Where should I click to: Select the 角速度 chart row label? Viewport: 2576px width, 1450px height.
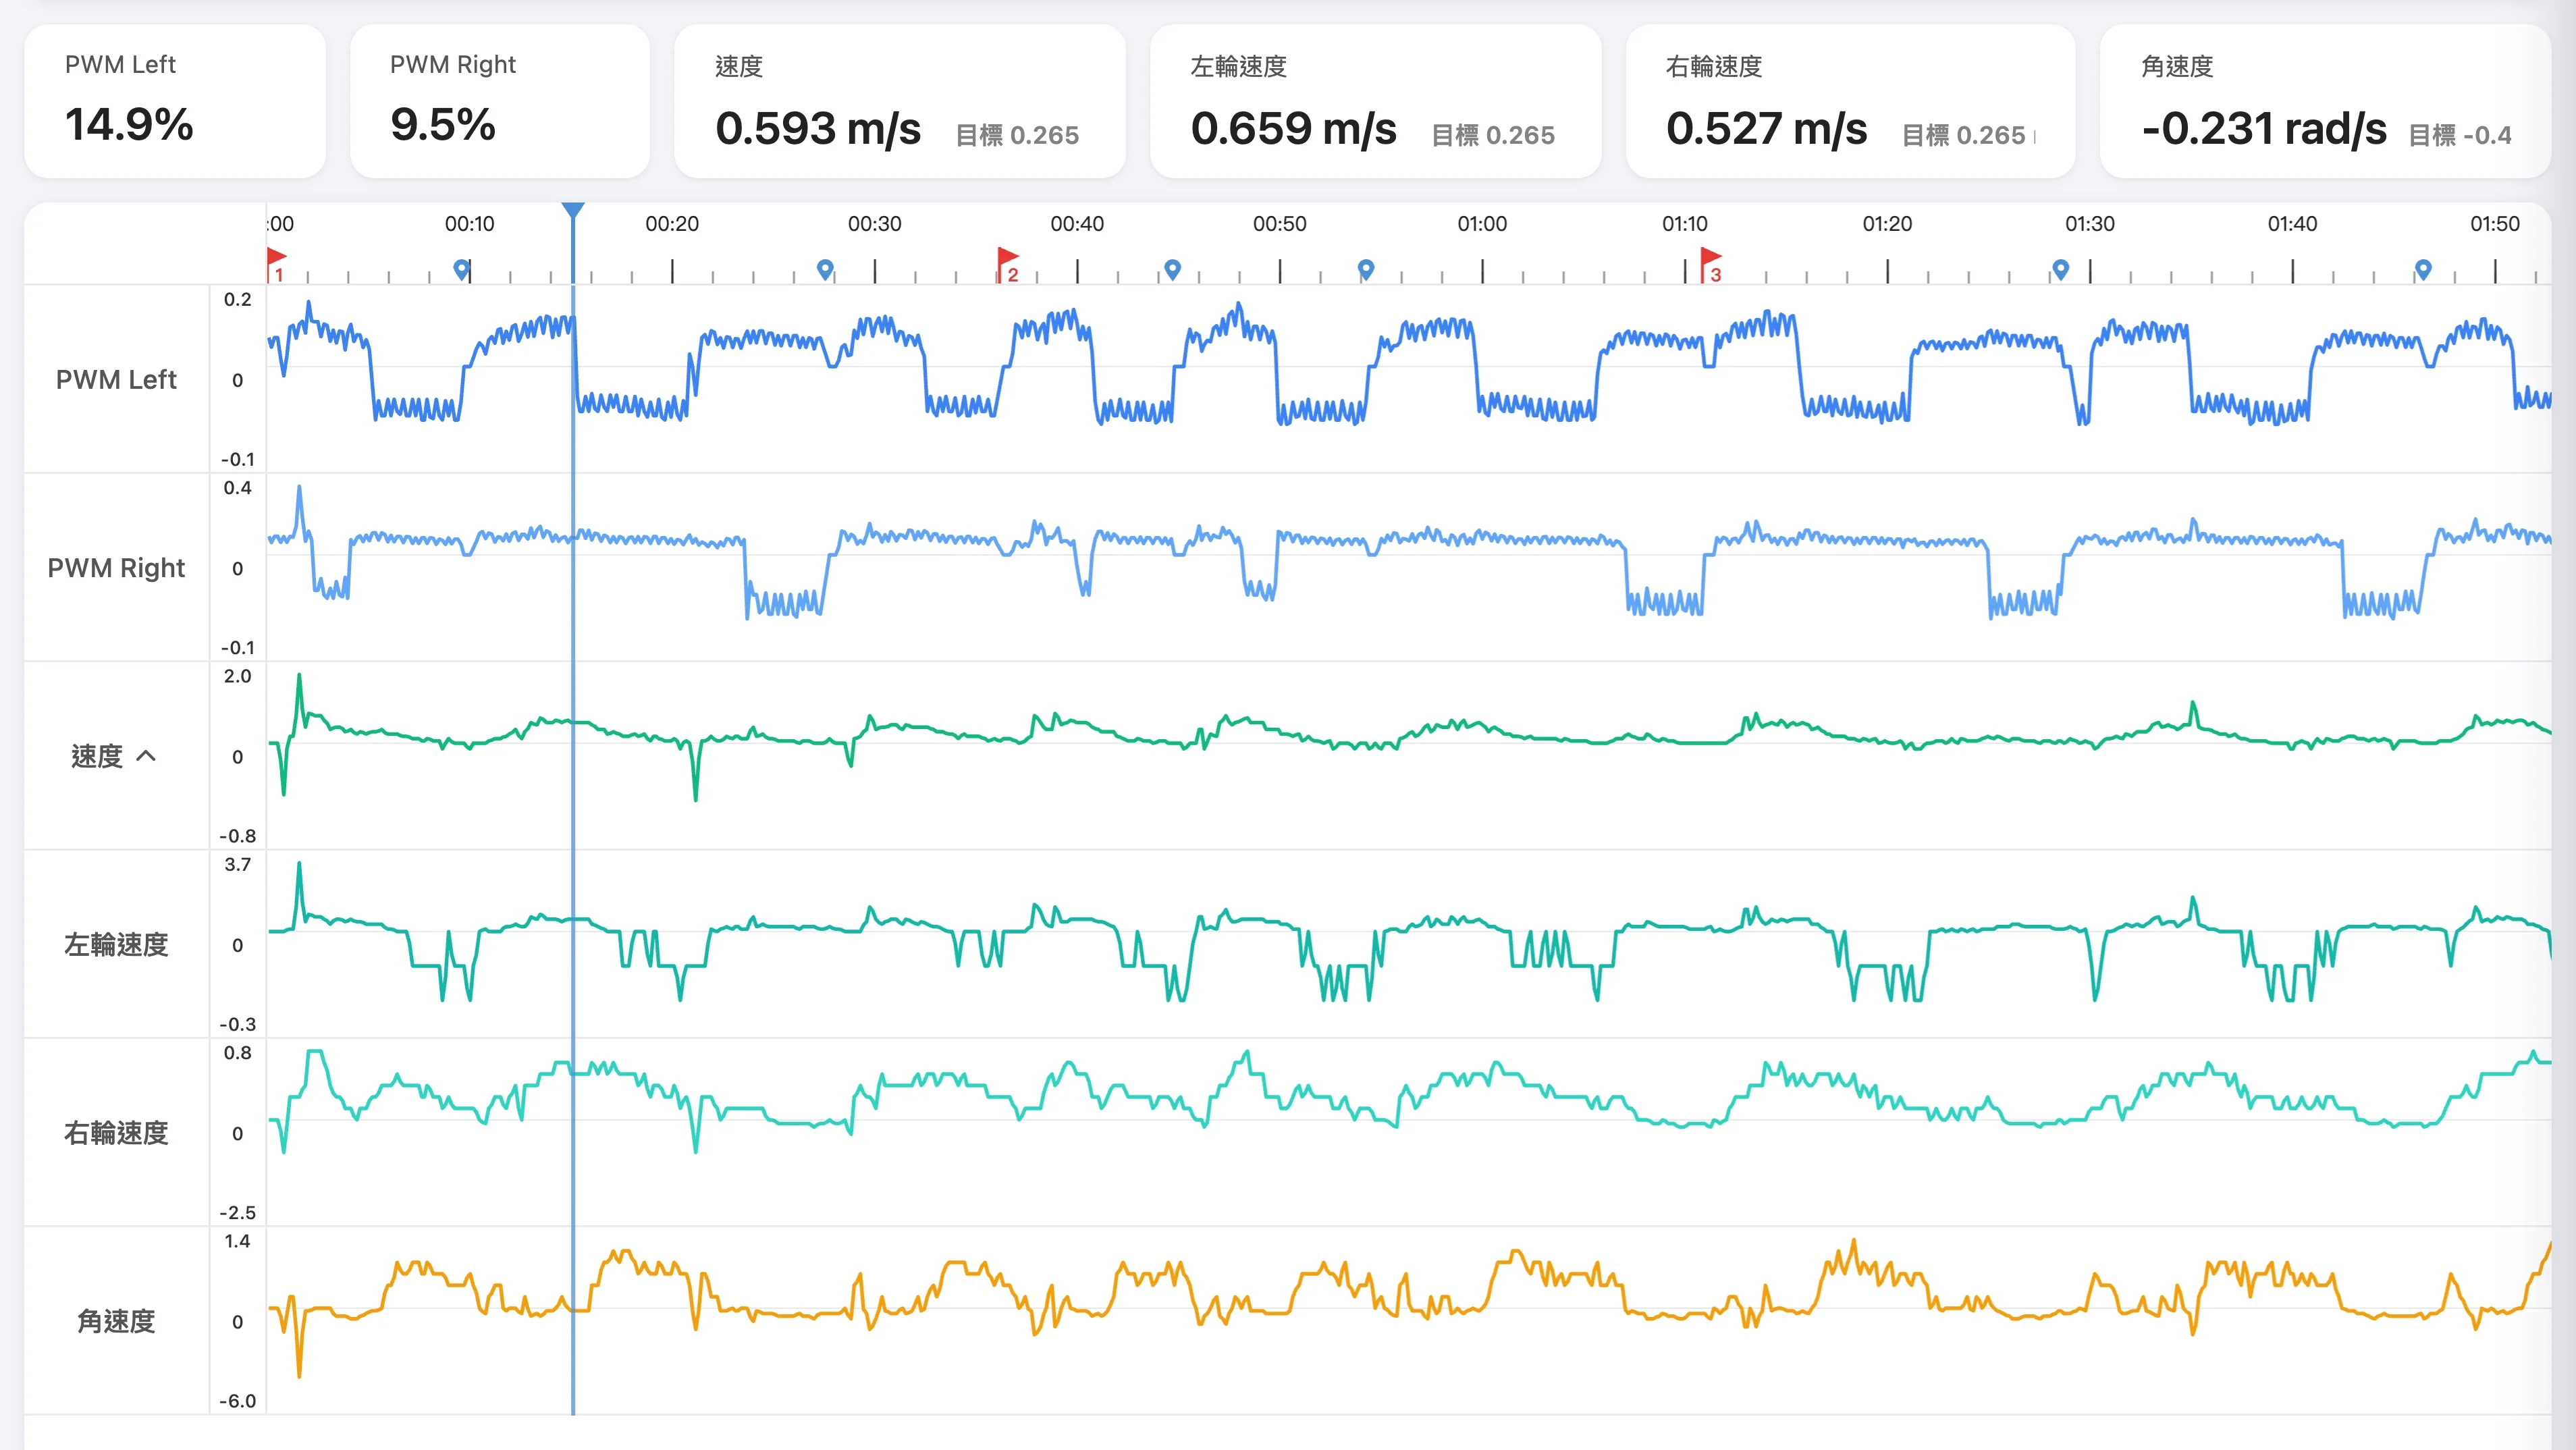pos(116,1322)
